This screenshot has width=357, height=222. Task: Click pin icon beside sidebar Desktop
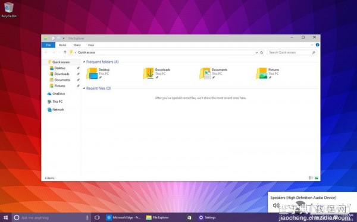(78, 68)
